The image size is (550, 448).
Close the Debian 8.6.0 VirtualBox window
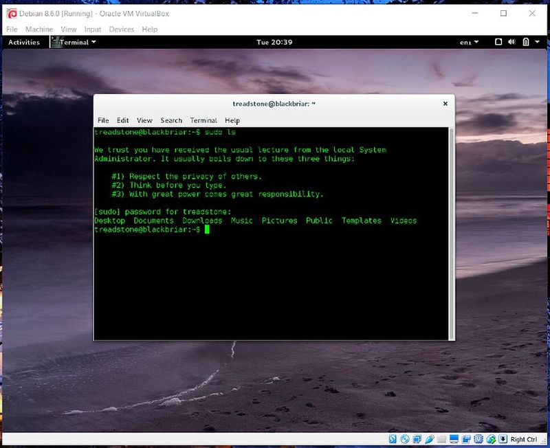pyautogui.click(x=531, y=13)
